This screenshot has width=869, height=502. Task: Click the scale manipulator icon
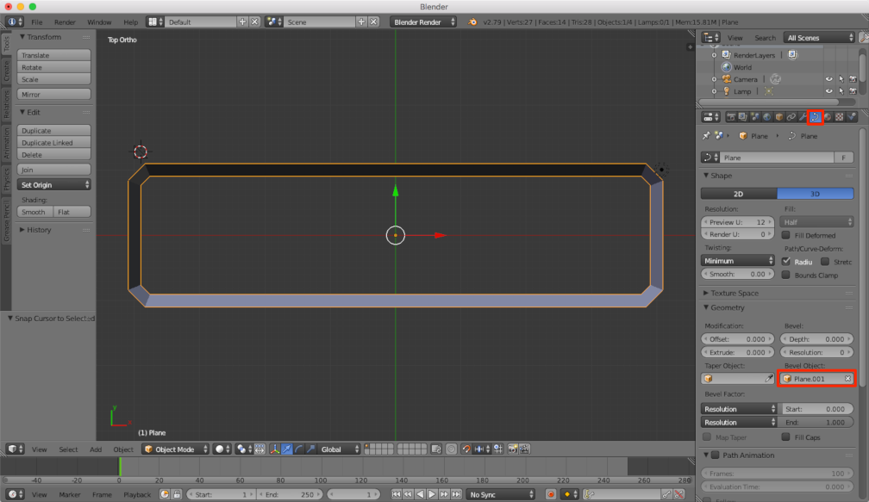pos(310,449)
